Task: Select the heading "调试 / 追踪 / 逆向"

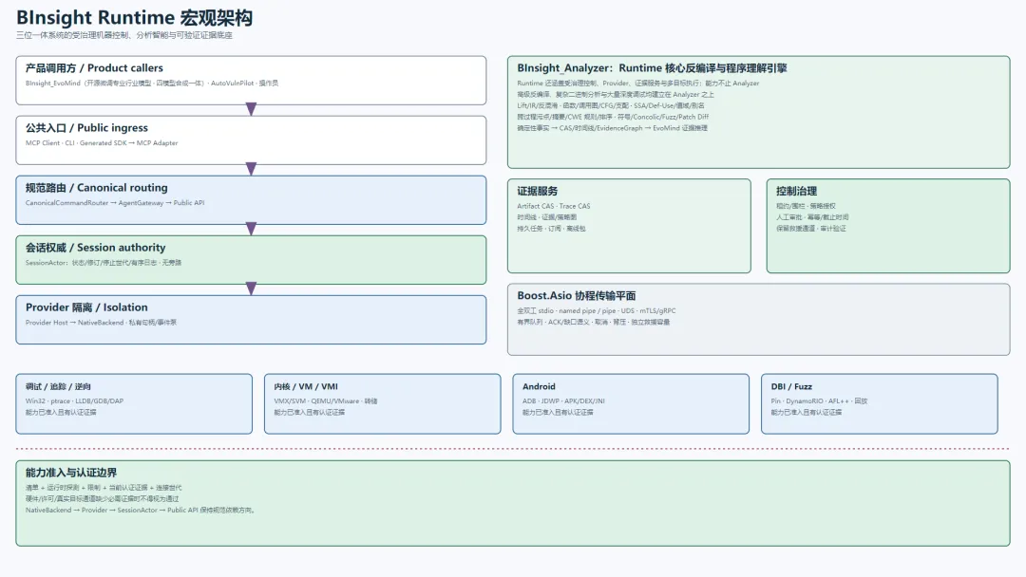Action: [58, 387]
